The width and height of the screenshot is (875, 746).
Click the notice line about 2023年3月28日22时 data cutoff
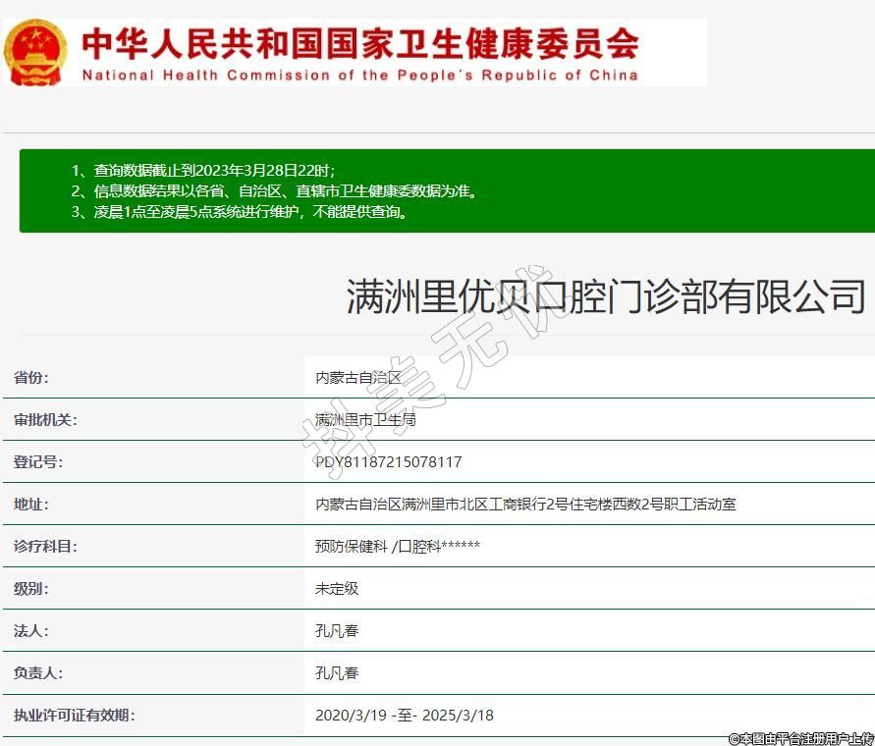coord(209,170)
